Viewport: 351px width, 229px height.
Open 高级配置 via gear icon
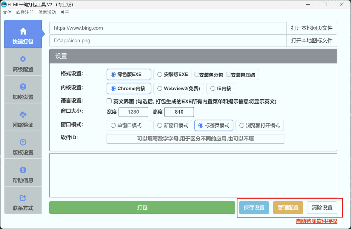pyautogui.click(x=23, y=59)
